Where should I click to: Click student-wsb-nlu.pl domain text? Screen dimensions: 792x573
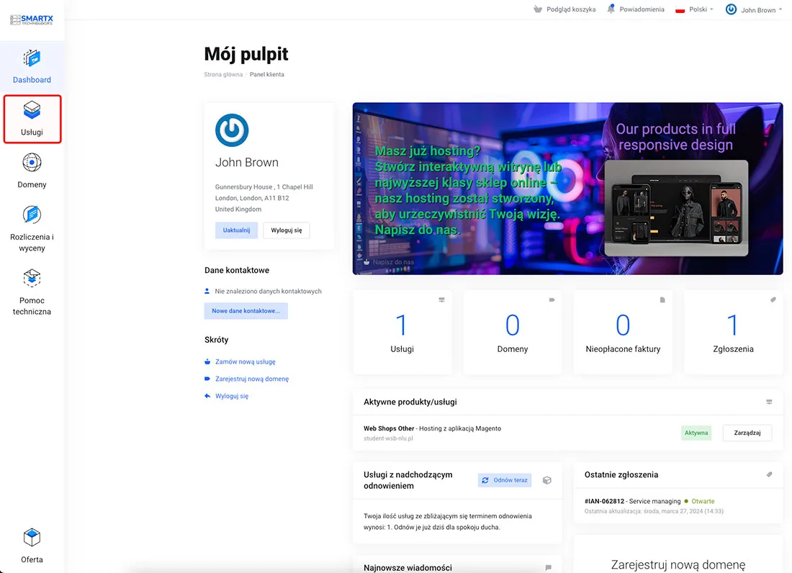pyautogui.click(x=388, y=438)
